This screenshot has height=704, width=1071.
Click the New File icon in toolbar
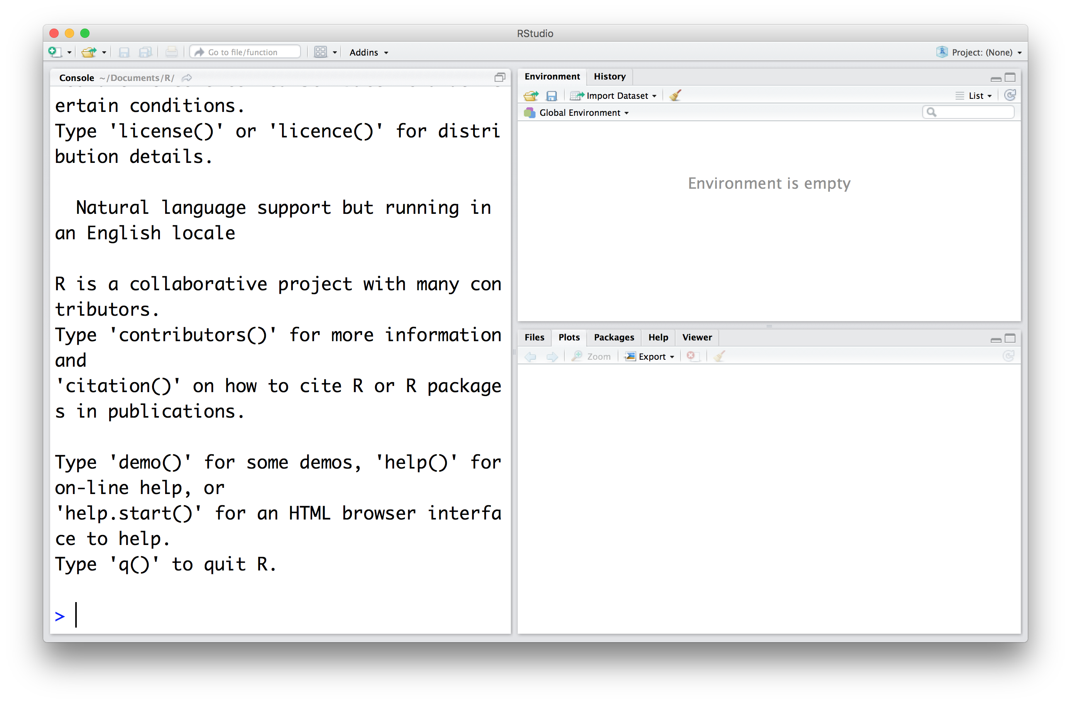tap(55, 52)
